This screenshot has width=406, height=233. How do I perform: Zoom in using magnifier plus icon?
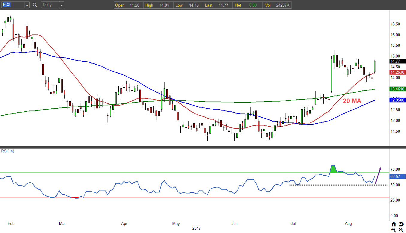(x=393, y=230)
